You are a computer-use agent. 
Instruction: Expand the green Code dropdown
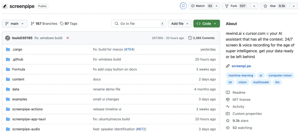point(207,23)
